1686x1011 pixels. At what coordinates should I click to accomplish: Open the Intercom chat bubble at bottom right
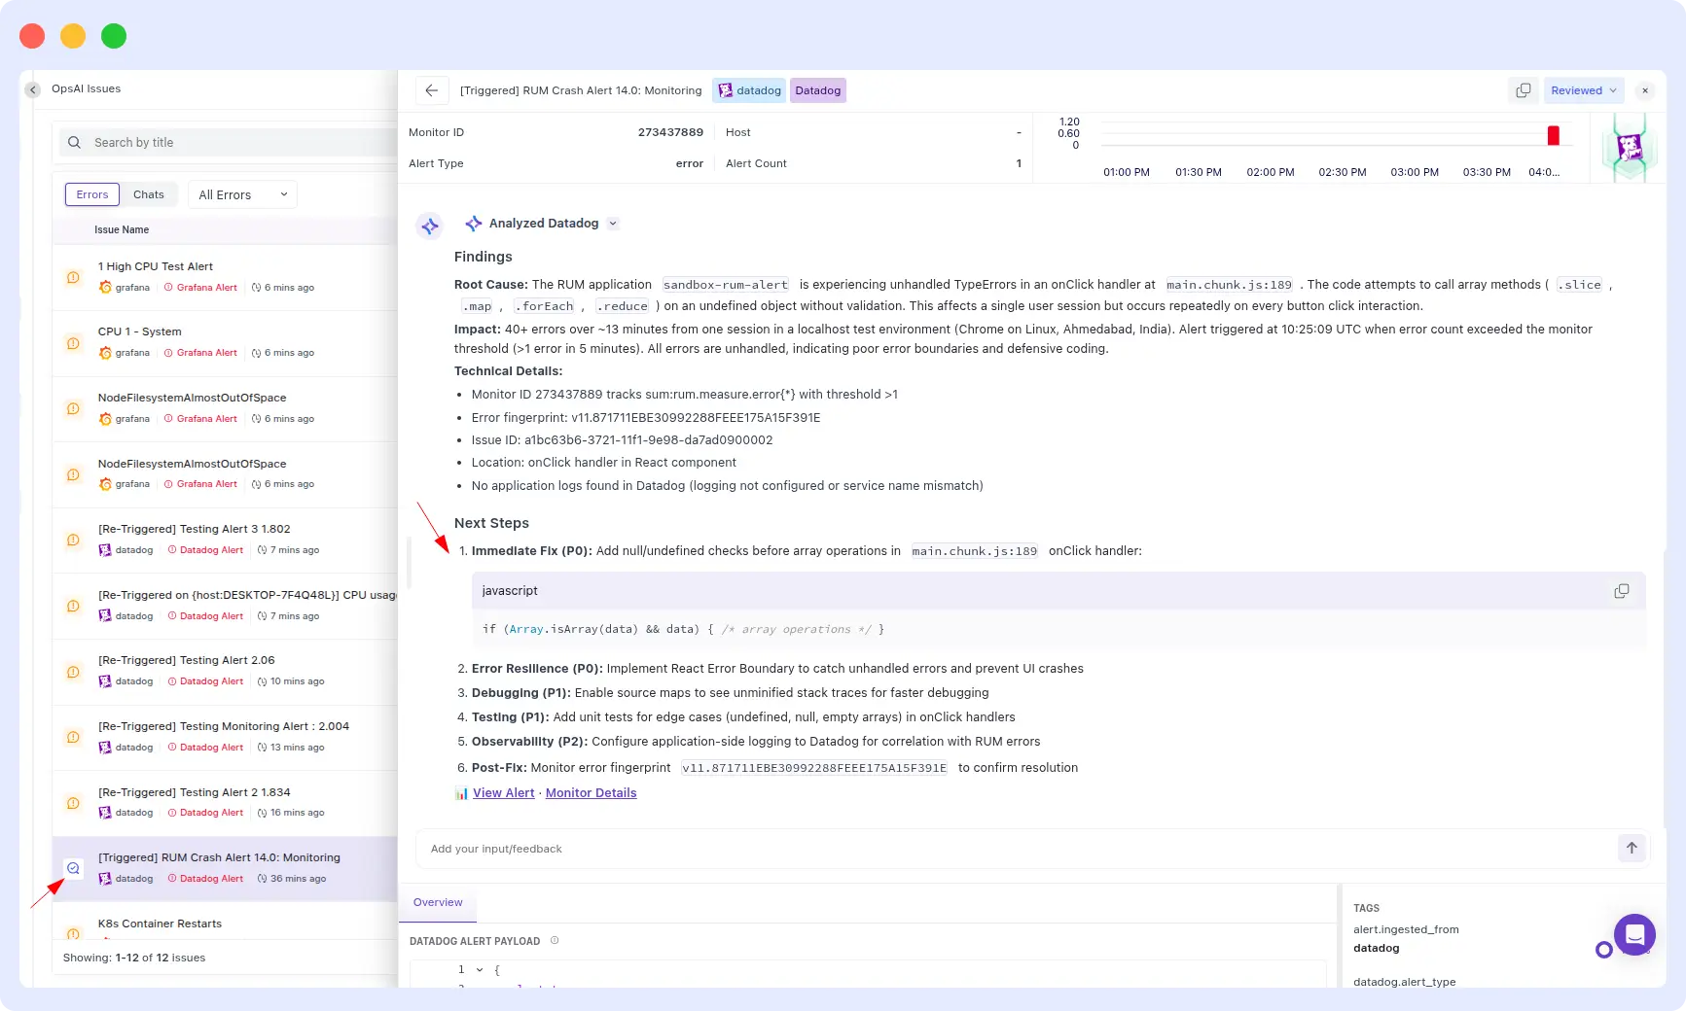pyautogui.click(x=1635, y=934)
